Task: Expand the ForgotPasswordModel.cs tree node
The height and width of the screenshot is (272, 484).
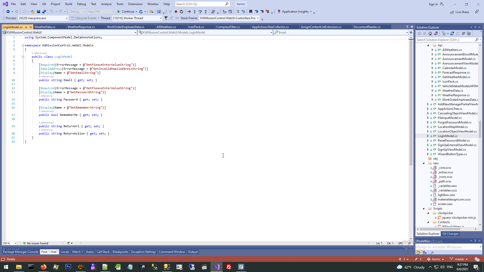Action: (428, 122)
